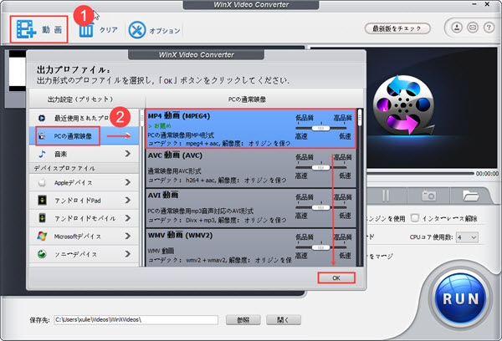502x341 pixels.
Task: Click the video thumbnail behind dialog
Action: pyautogui.click(x=18, y=71)
